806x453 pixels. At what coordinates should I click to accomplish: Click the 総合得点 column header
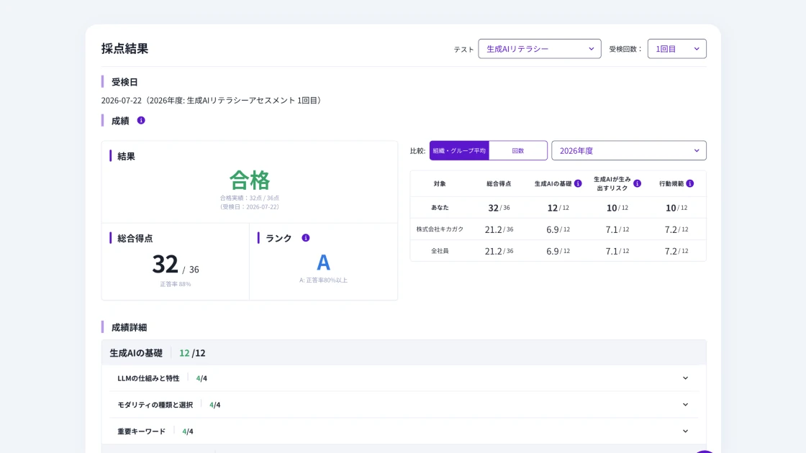tap(499, 183)
